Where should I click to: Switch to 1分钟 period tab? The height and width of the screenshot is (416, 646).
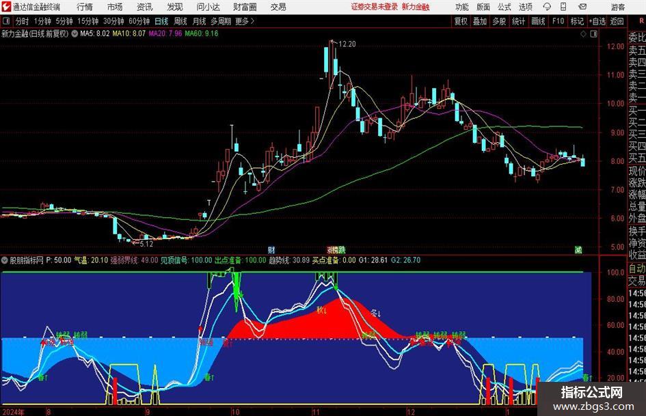[x=42, y=21]
